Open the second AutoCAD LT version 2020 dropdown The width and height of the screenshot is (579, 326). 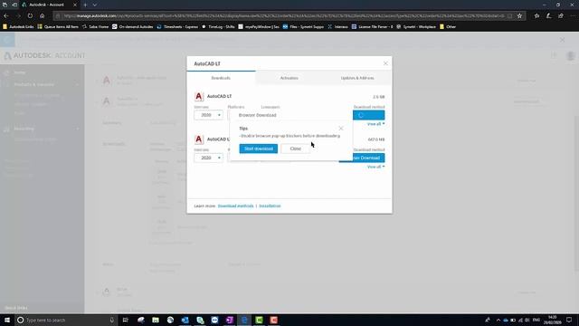click(x=209, y=158)
